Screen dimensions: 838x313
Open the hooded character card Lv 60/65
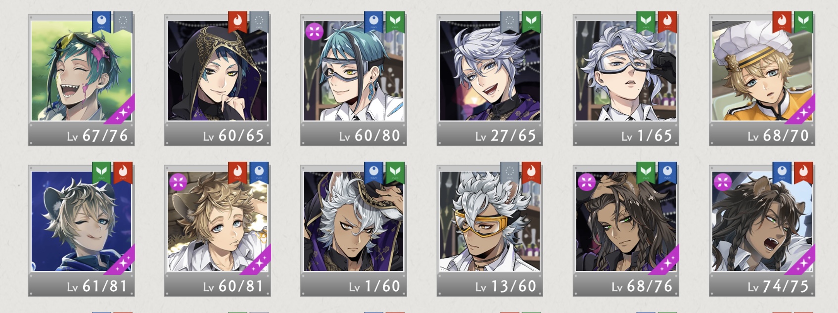[x=217, y=80]
